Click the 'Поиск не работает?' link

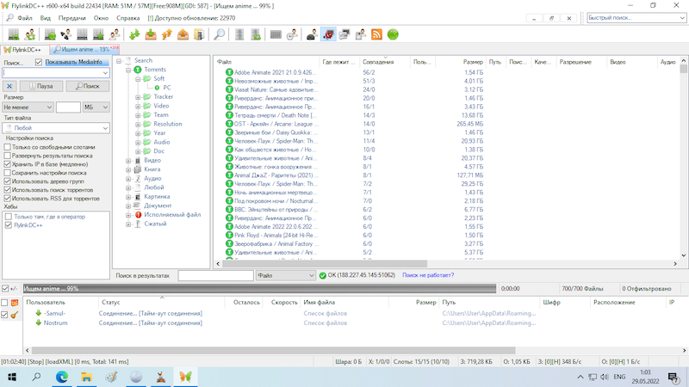(x=427, y=275)
